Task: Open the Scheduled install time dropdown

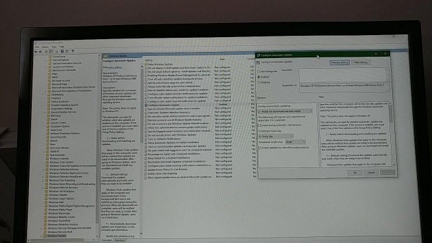Action: point(296,142)
